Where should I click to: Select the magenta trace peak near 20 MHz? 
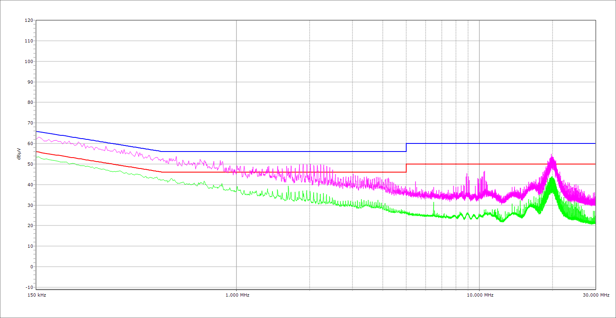point(552,156)
